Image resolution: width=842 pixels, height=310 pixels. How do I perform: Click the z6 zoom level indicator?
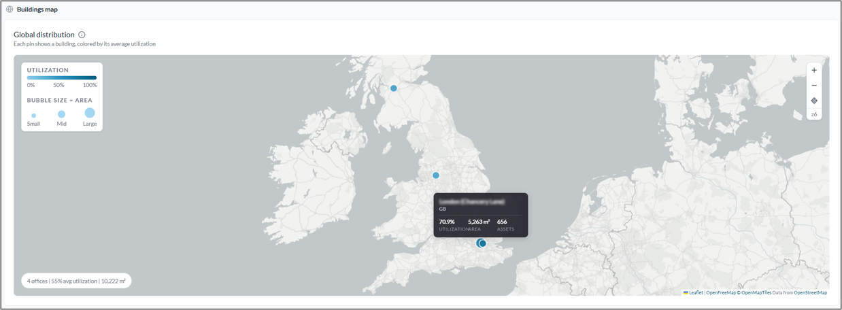814,114
